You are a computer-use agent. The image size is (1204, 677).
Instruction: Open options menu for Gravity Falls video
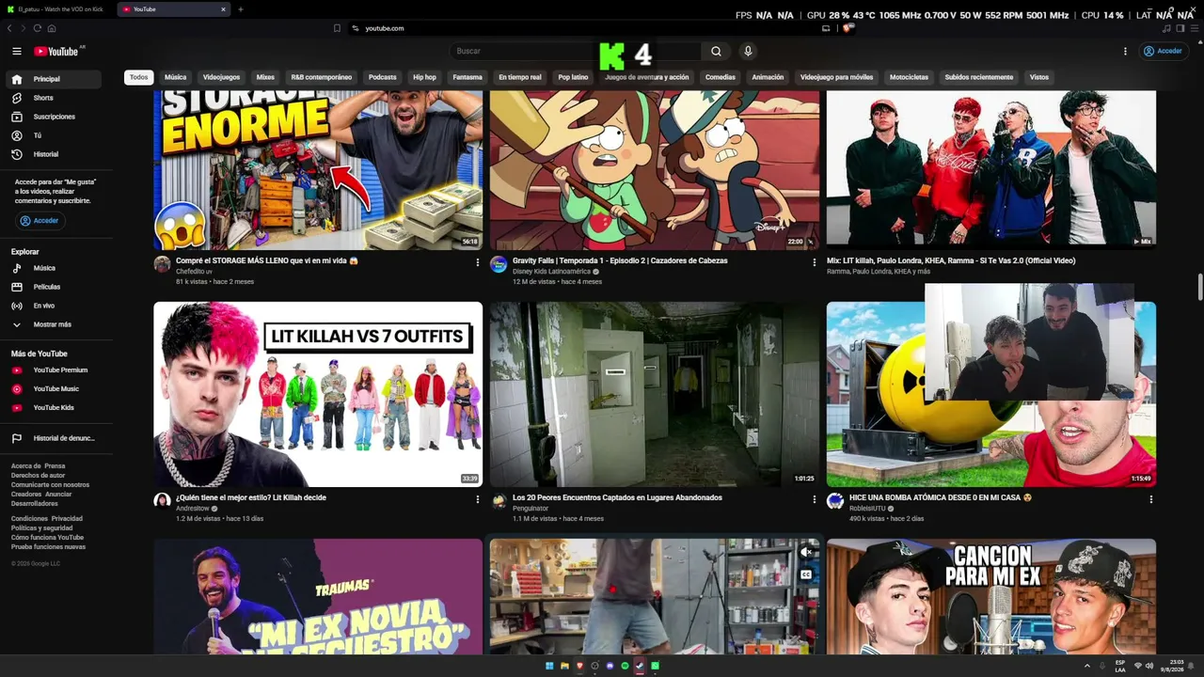[x=814, y=262]
